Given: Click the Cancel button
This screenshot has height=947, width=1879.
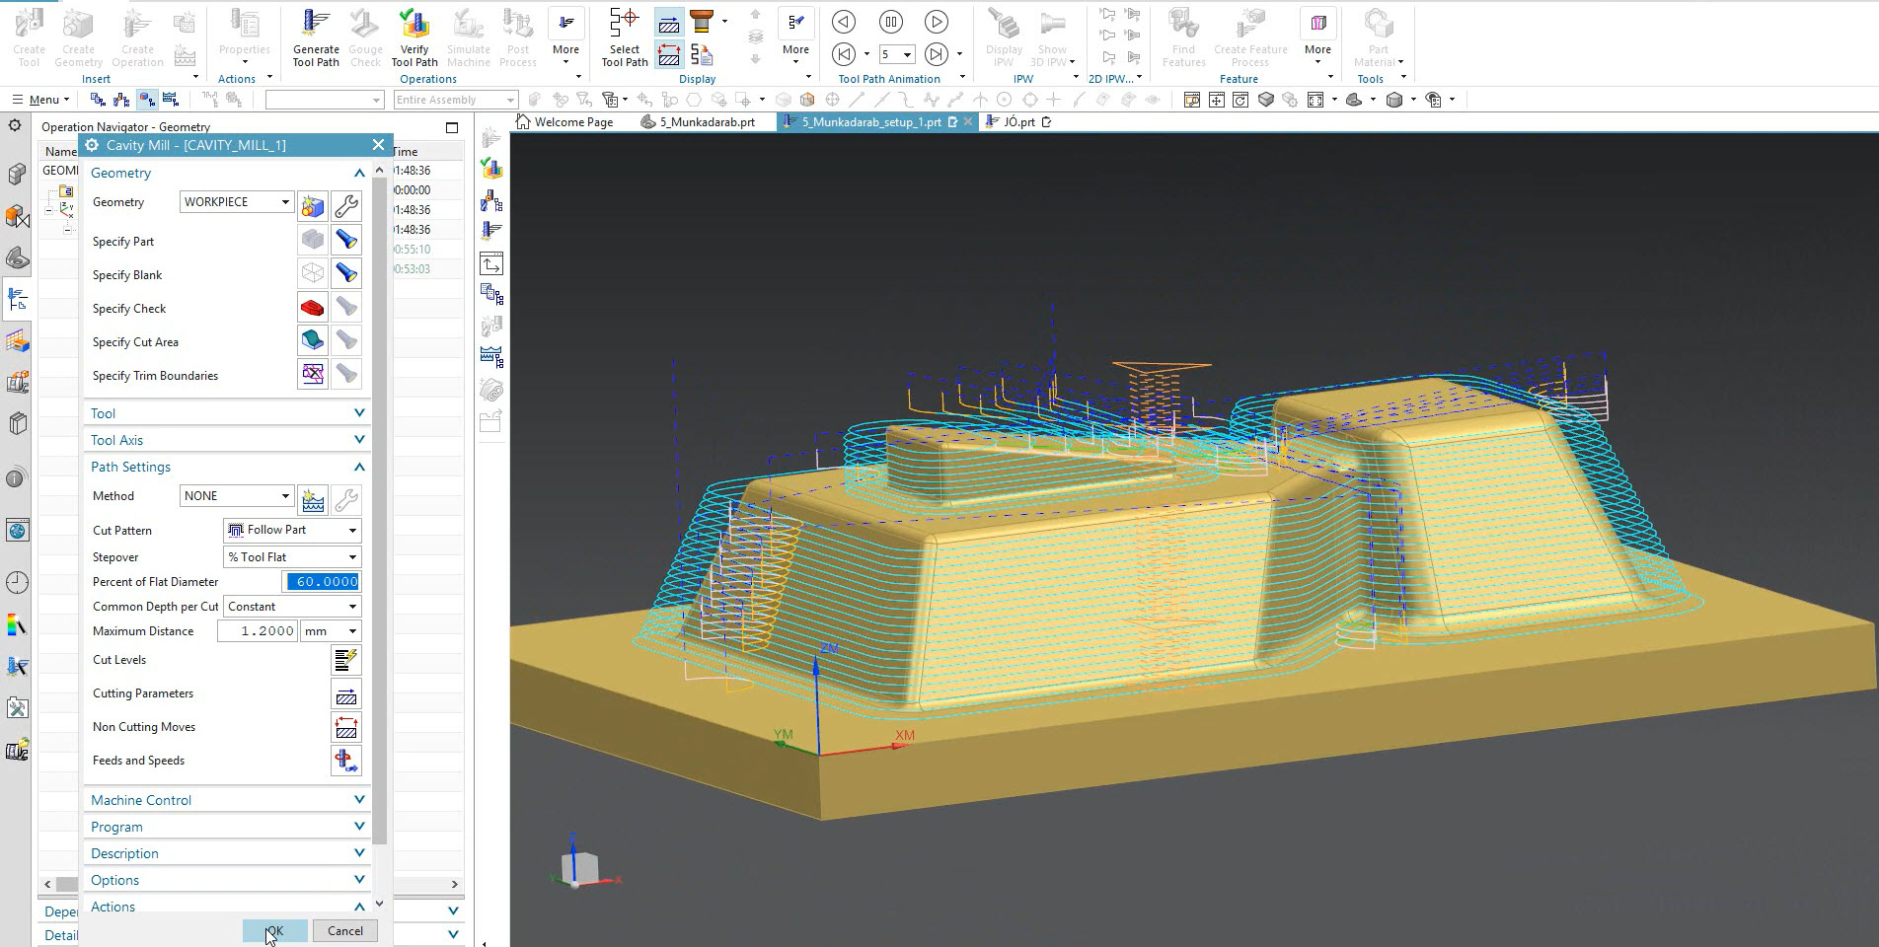Looking at the screenshot, I should [x=344, y=931].
